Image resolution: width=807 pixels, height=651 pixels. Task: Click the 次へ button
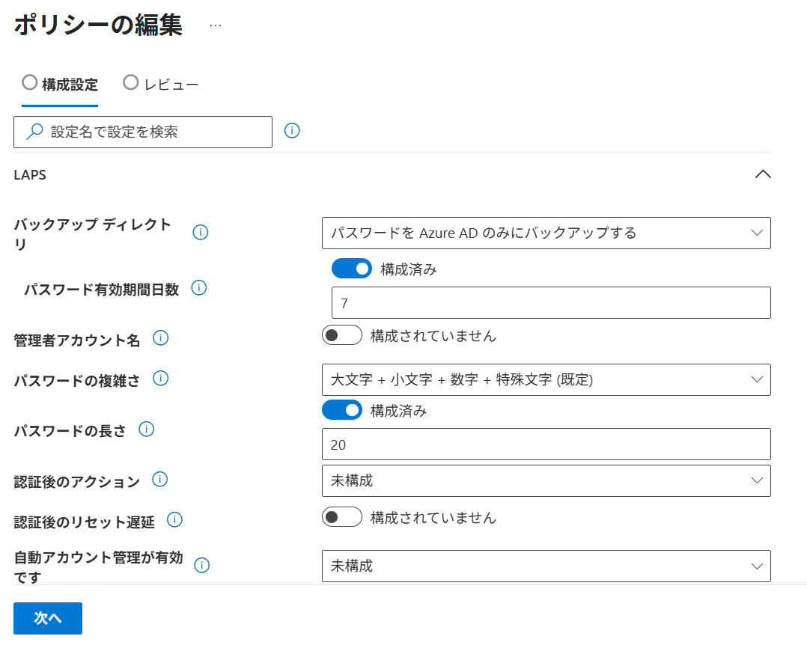[x=48, y=618]
